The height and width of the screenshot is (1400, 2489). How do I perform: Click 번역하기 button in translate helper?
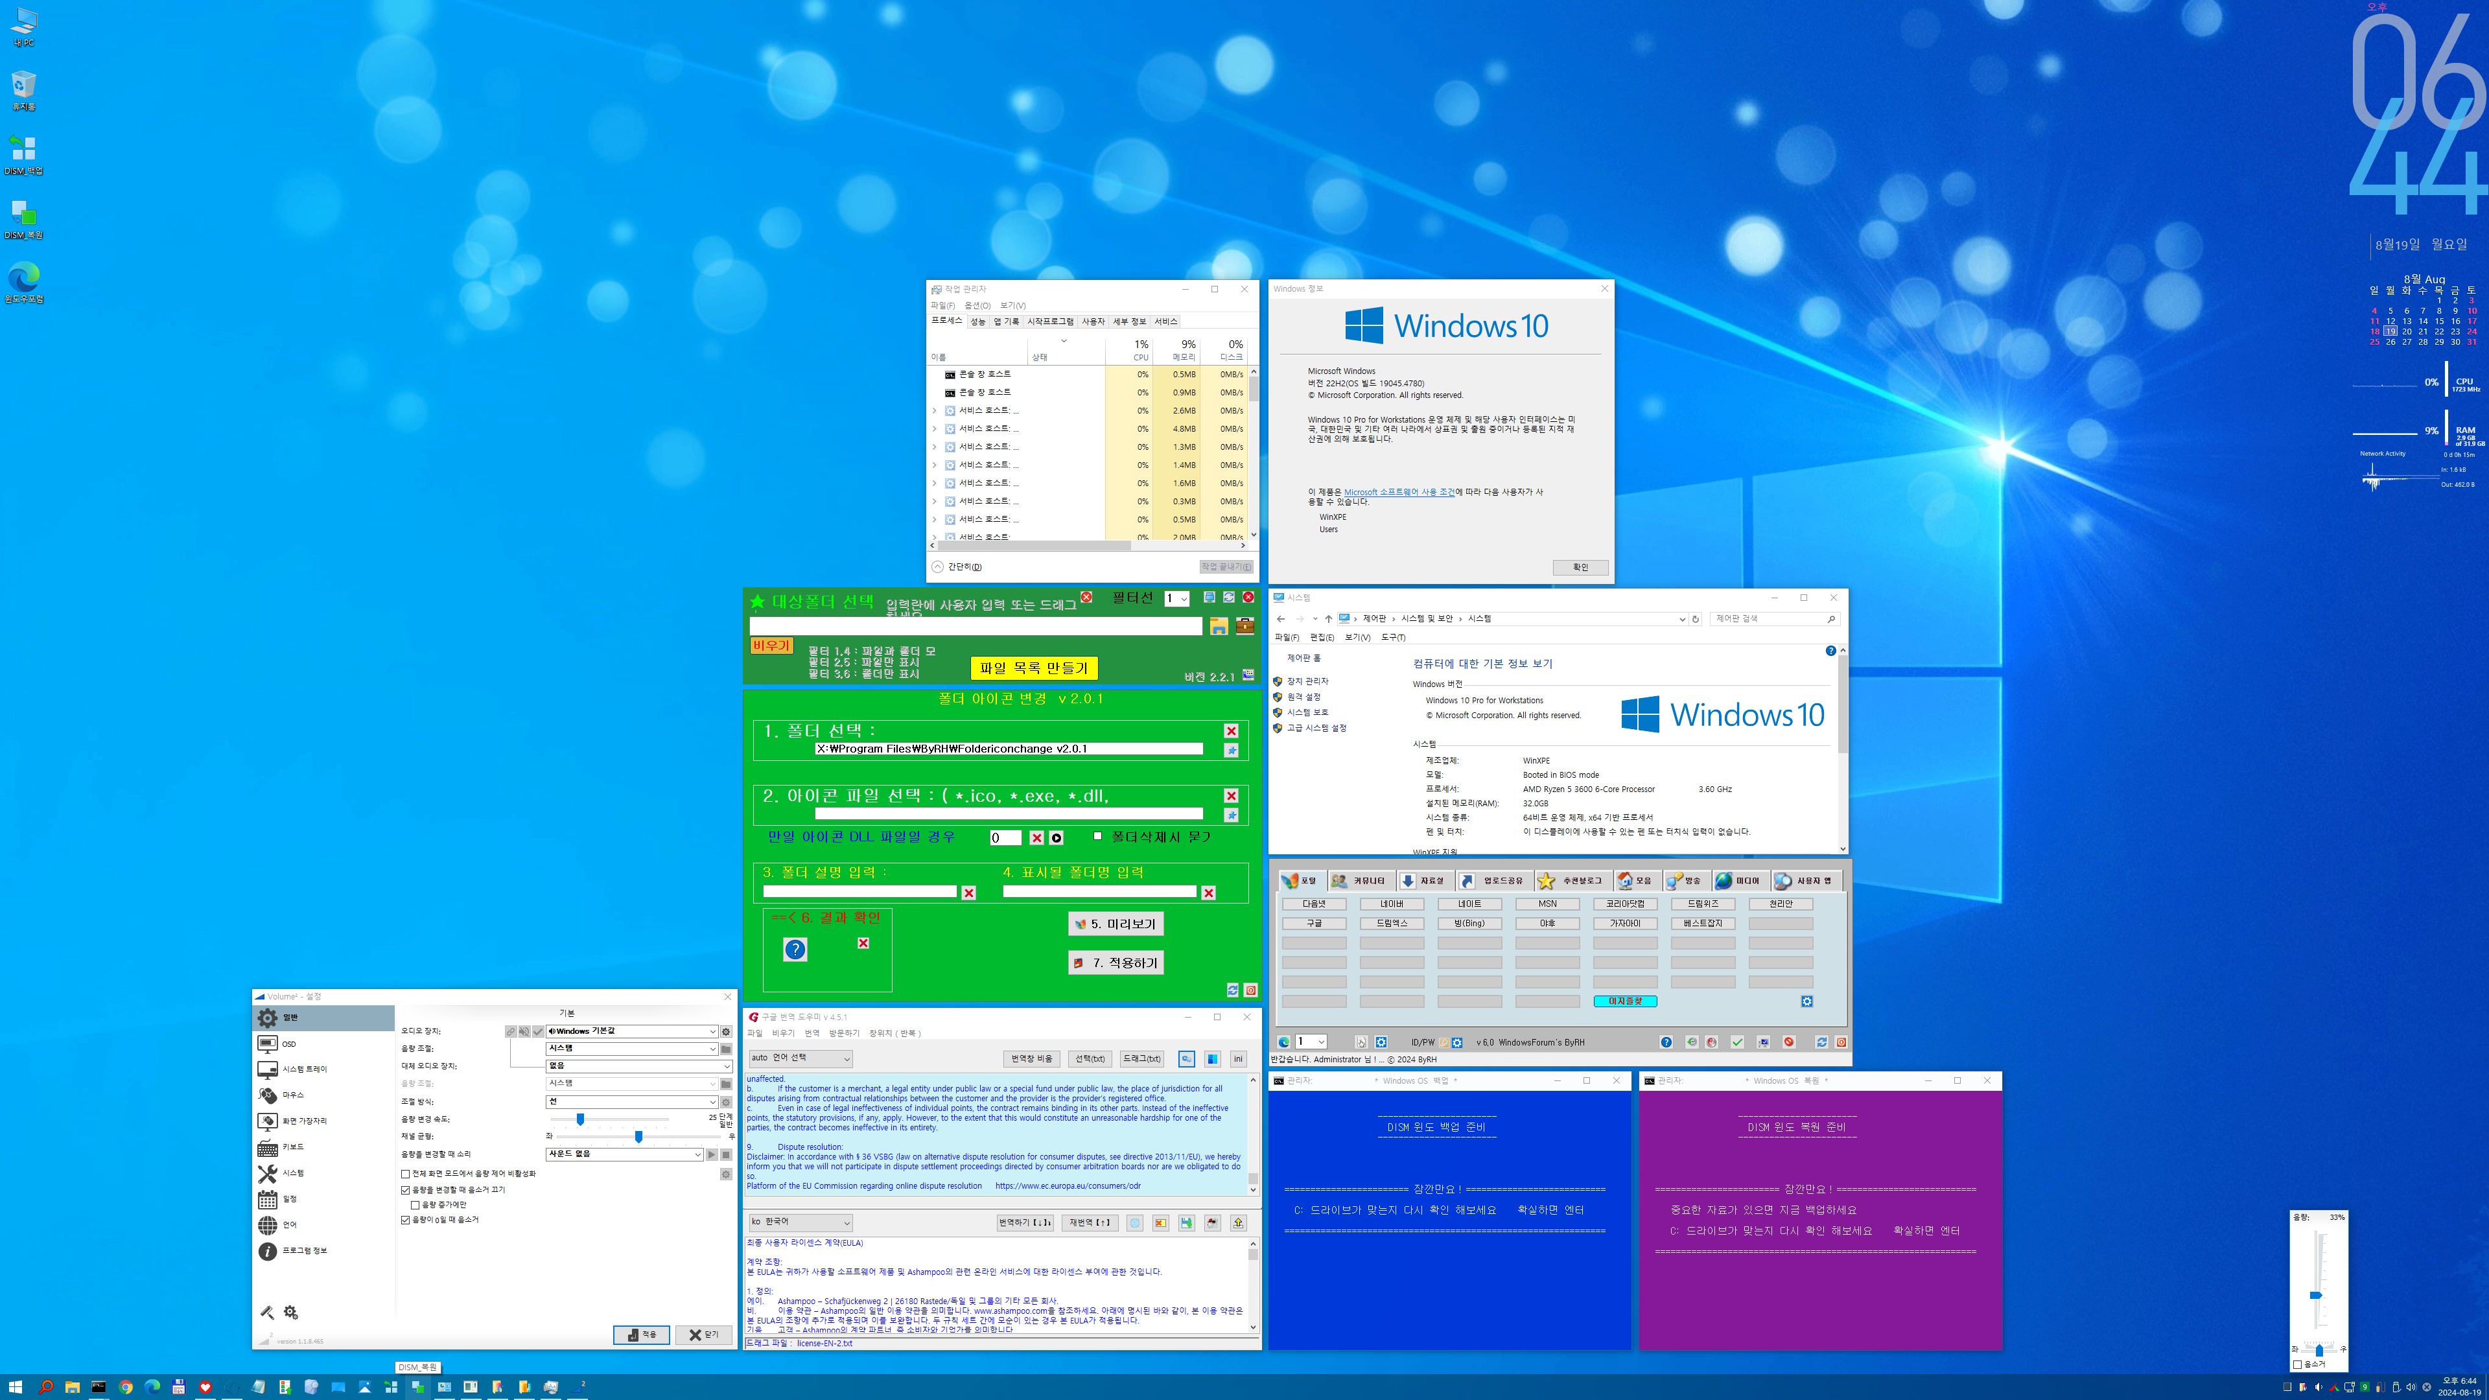1025,1222
